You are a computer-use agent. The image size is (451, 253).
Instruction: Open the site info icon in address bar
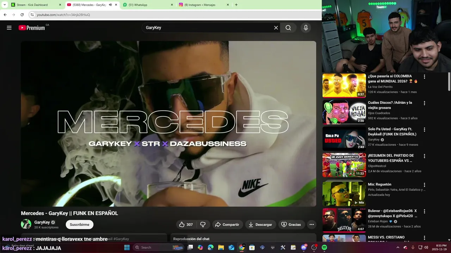coord(32,15)
